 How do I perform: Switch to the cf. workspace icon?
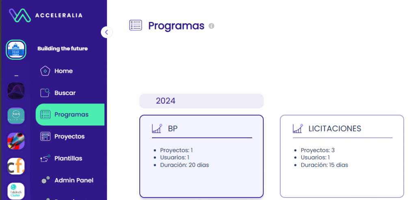[16, 166]
